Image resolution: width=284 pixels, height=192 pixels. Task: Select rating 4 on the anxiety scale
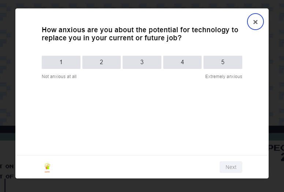pos(182,62)
